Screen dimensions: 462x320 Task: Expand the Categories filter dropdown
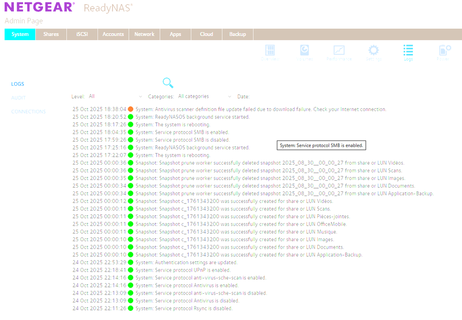click(204, 97)
